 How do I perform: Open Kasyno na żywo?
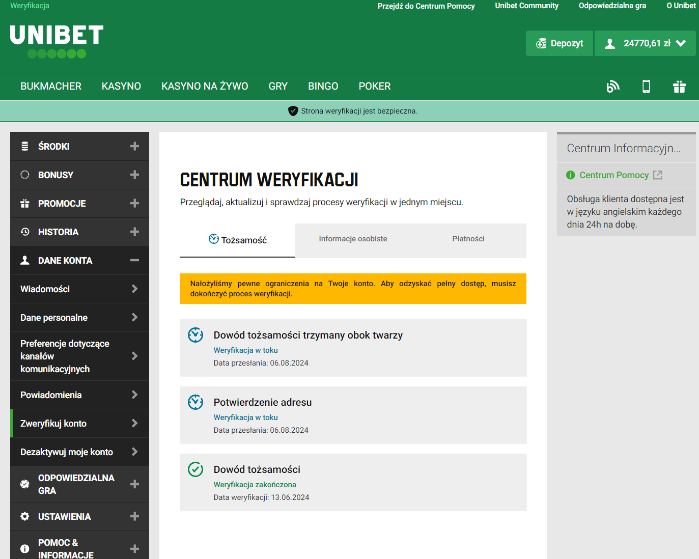coord(205,87)
